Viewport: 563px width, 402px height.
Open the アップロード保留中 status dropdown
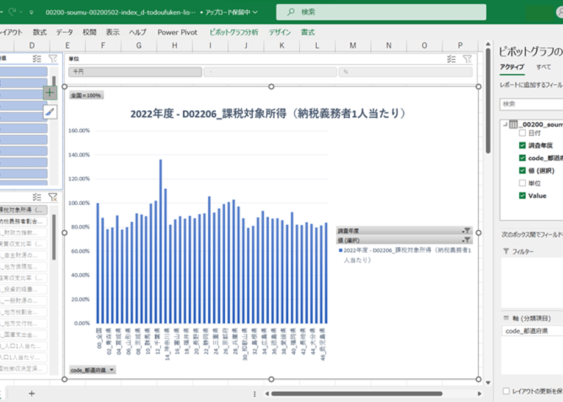255,12
